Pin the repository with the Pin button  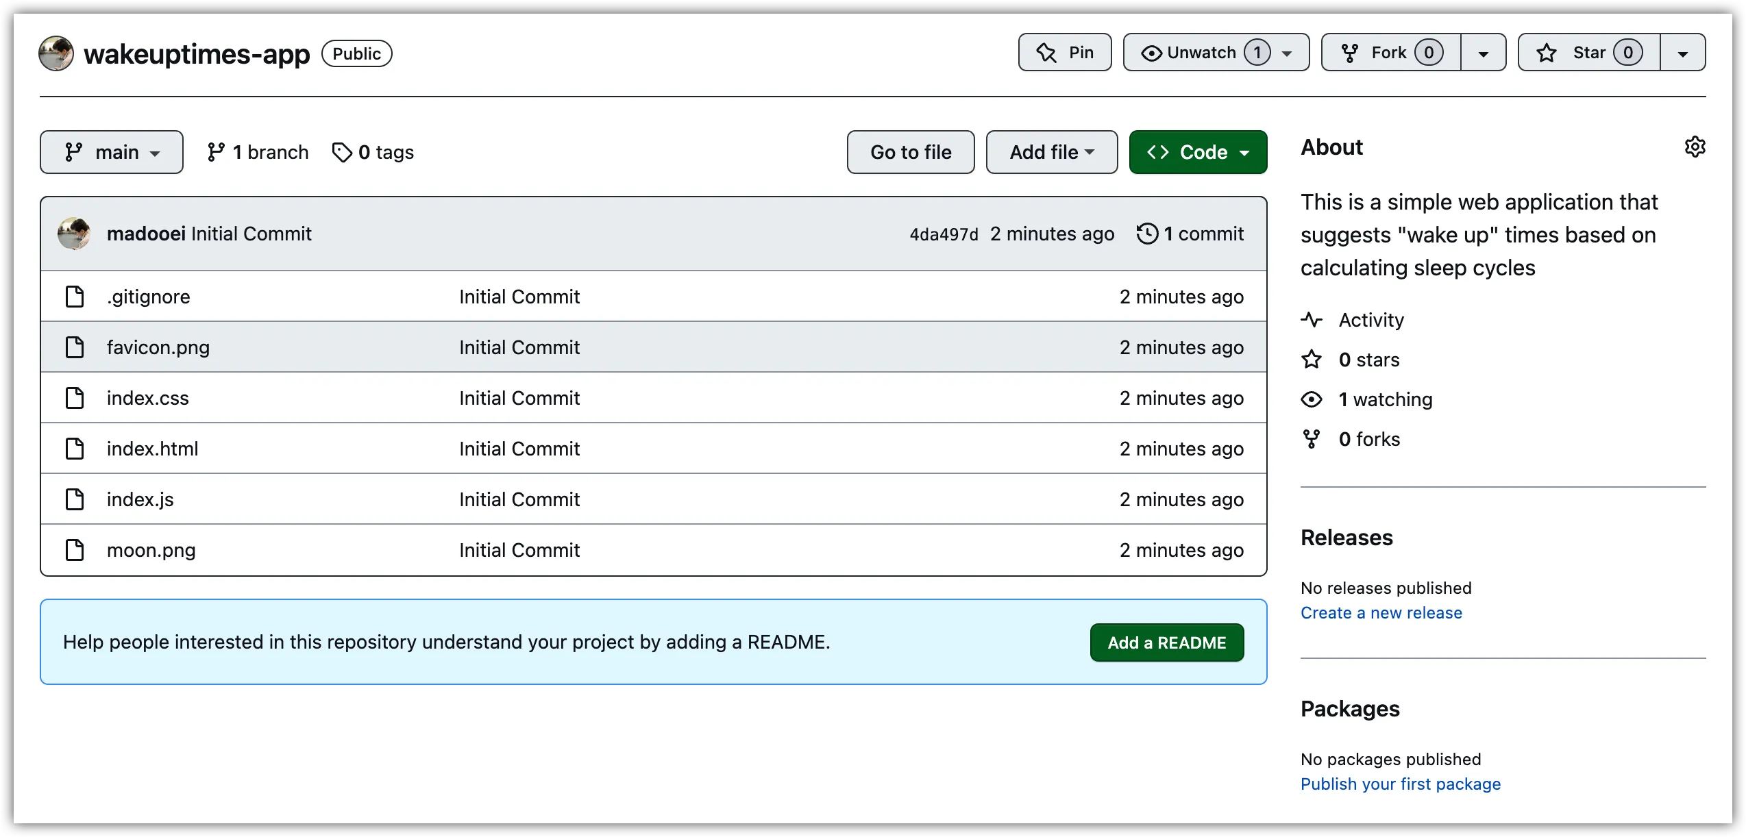tap(1065, 52)
